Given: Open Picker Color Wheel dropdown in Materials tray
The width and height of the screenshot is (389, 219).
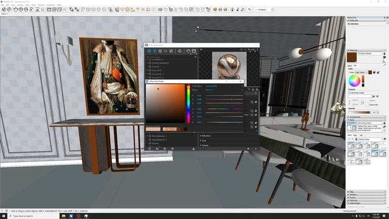Looking at the screenshot, I should click(x=361, y=72).
